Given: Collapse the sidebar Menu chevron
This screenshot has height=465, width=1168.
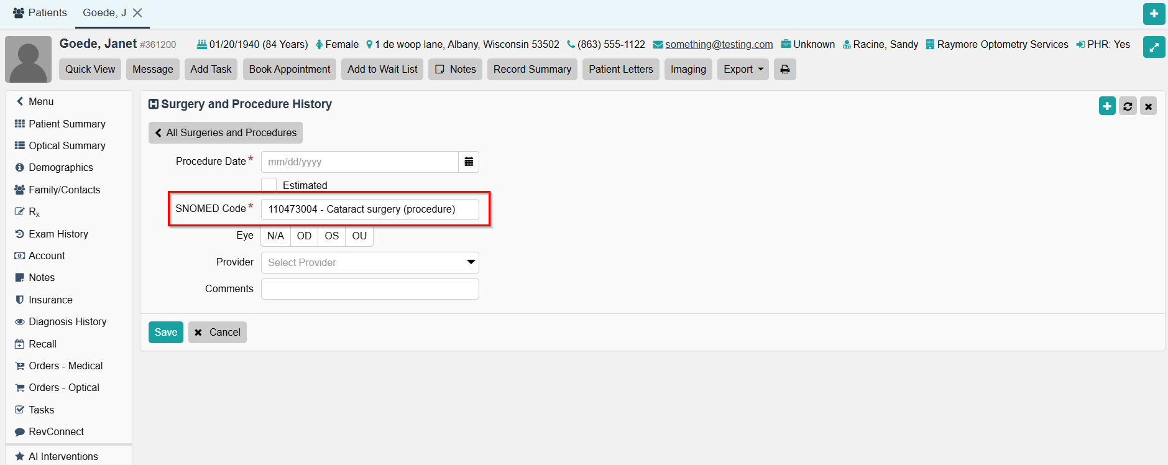Looking at the screenshot, I should (x=20, y=101).
